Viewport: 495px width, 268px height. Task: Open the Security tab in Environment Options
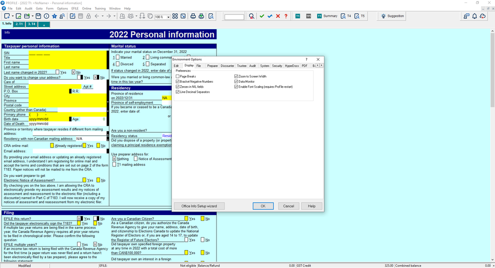pyautogui.click(x=277, y=66)
